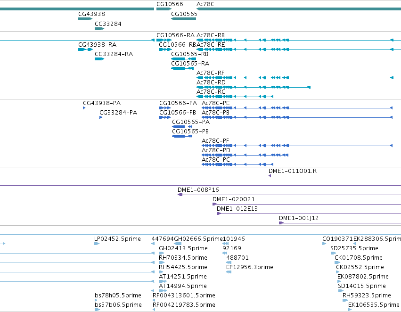Select the CG10566-PA protein label

tap(178, 103)
